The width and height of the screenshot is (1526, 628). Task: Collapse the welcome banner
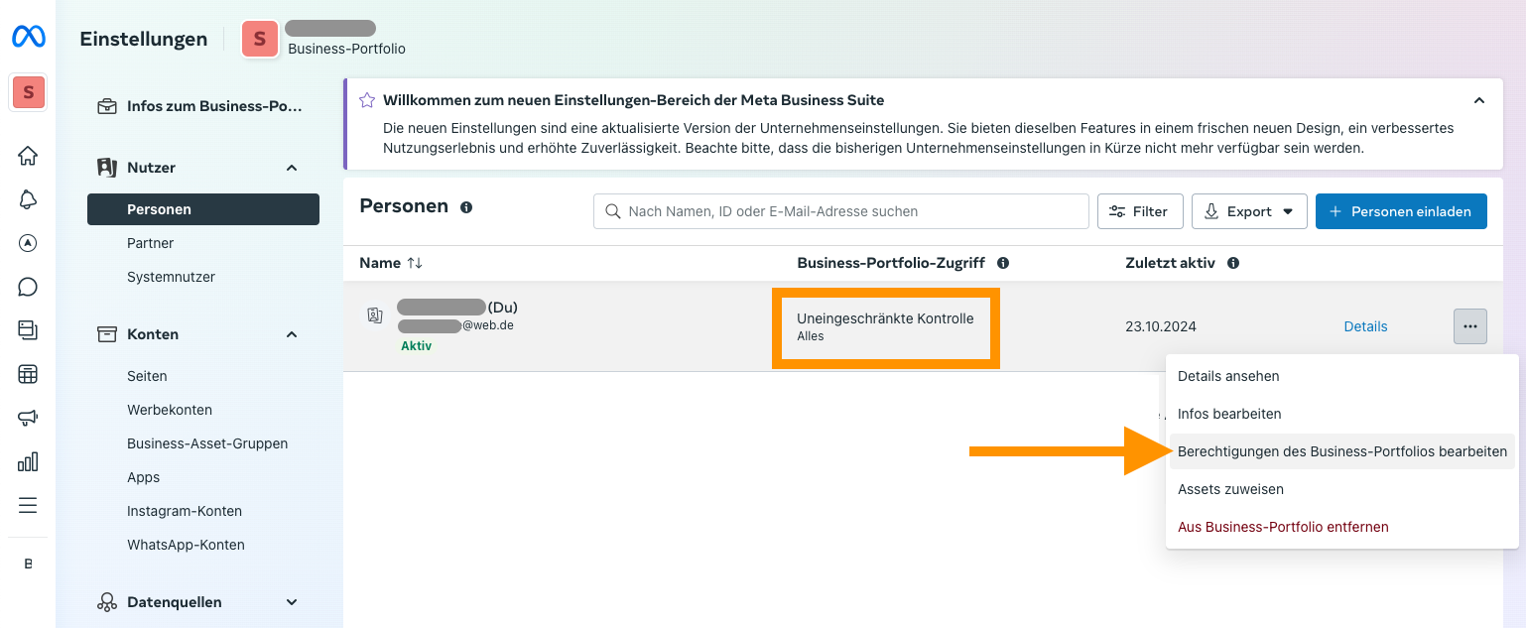pos(1479,100)
